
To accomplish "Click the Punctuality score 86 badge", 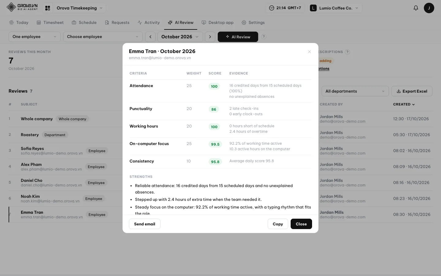I will click(x=214, y=109).
